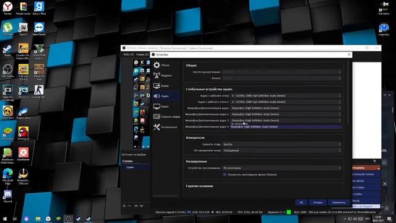
Task: Move scene up with the up arrow
Action: click(136, 206)
